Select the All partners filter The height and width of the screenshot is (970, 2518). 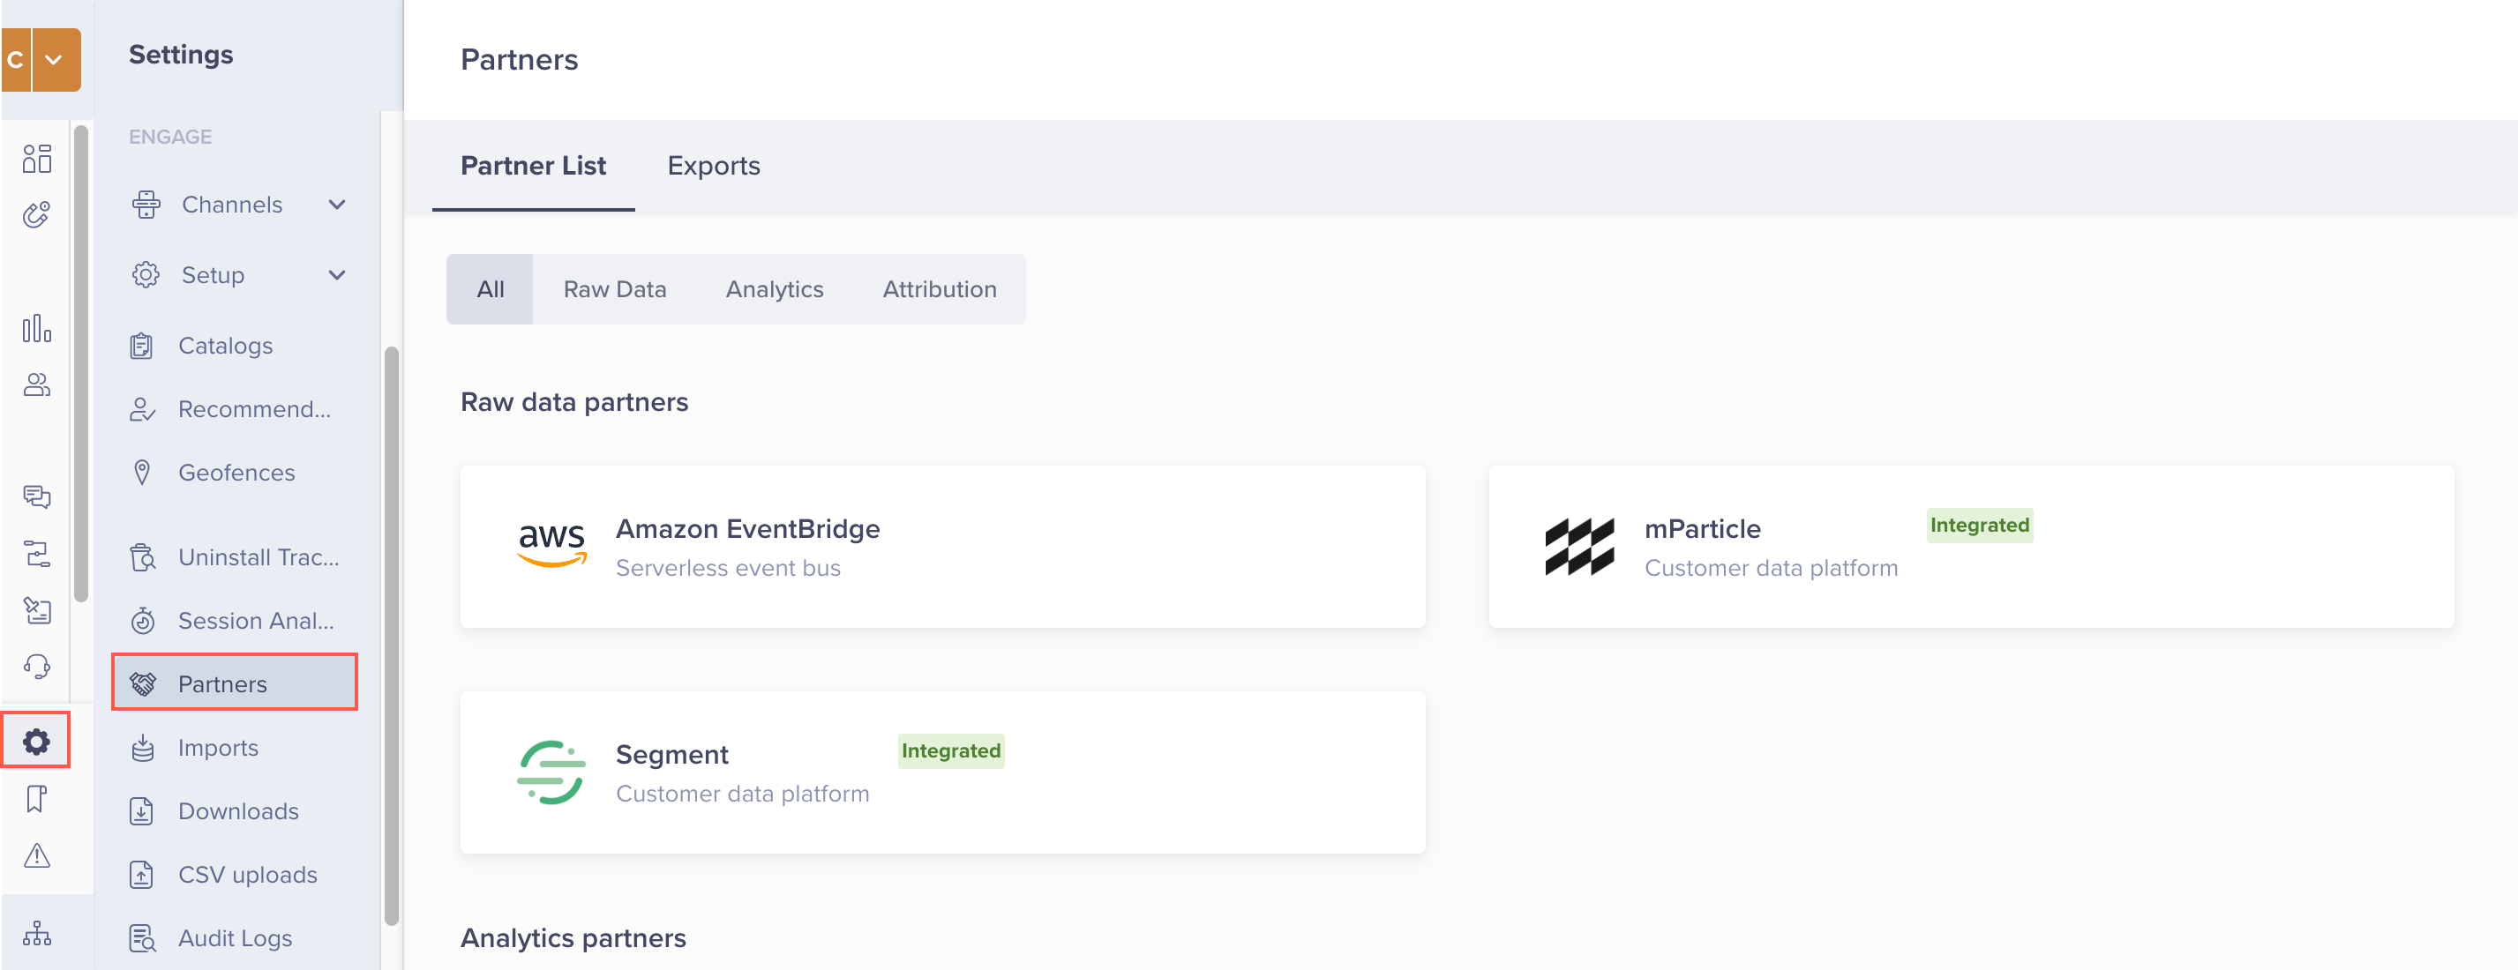point(490,290)
